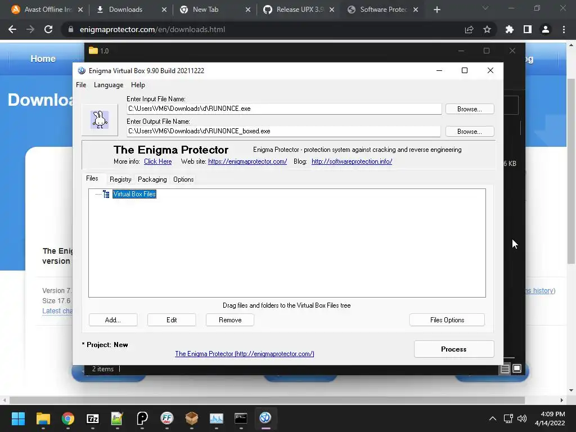The height and width of the screenshot is (432, 576).
Task: Close the New Tab tab
Action: pyautogui.click(x=248, y=10)
